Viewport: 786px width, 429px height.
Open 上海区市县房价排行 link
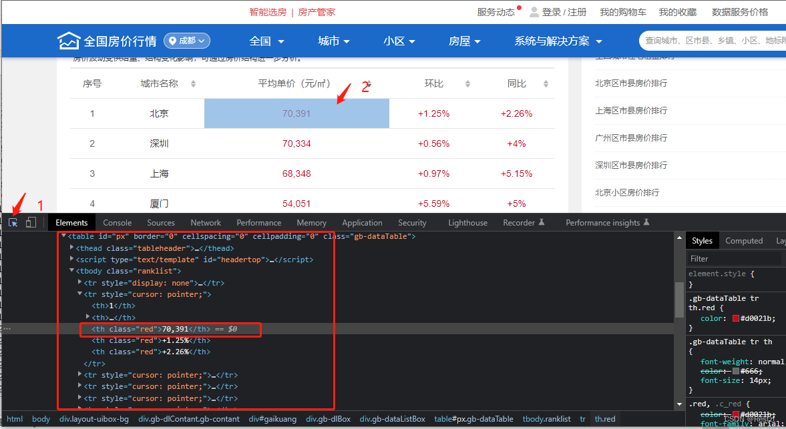(x=631, y=111)
